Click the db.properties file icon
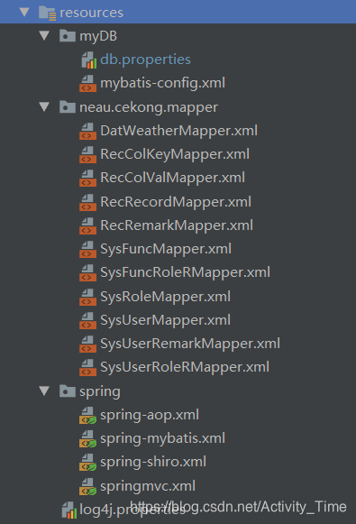The image size is (356, 524). click(89, 60)
